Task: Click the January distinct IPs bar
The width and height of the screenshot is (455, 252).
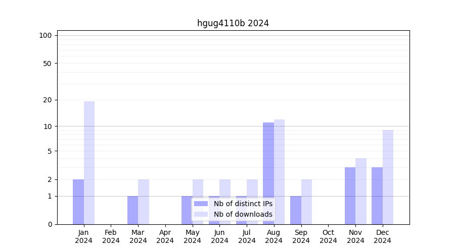Action: point(78,202)
